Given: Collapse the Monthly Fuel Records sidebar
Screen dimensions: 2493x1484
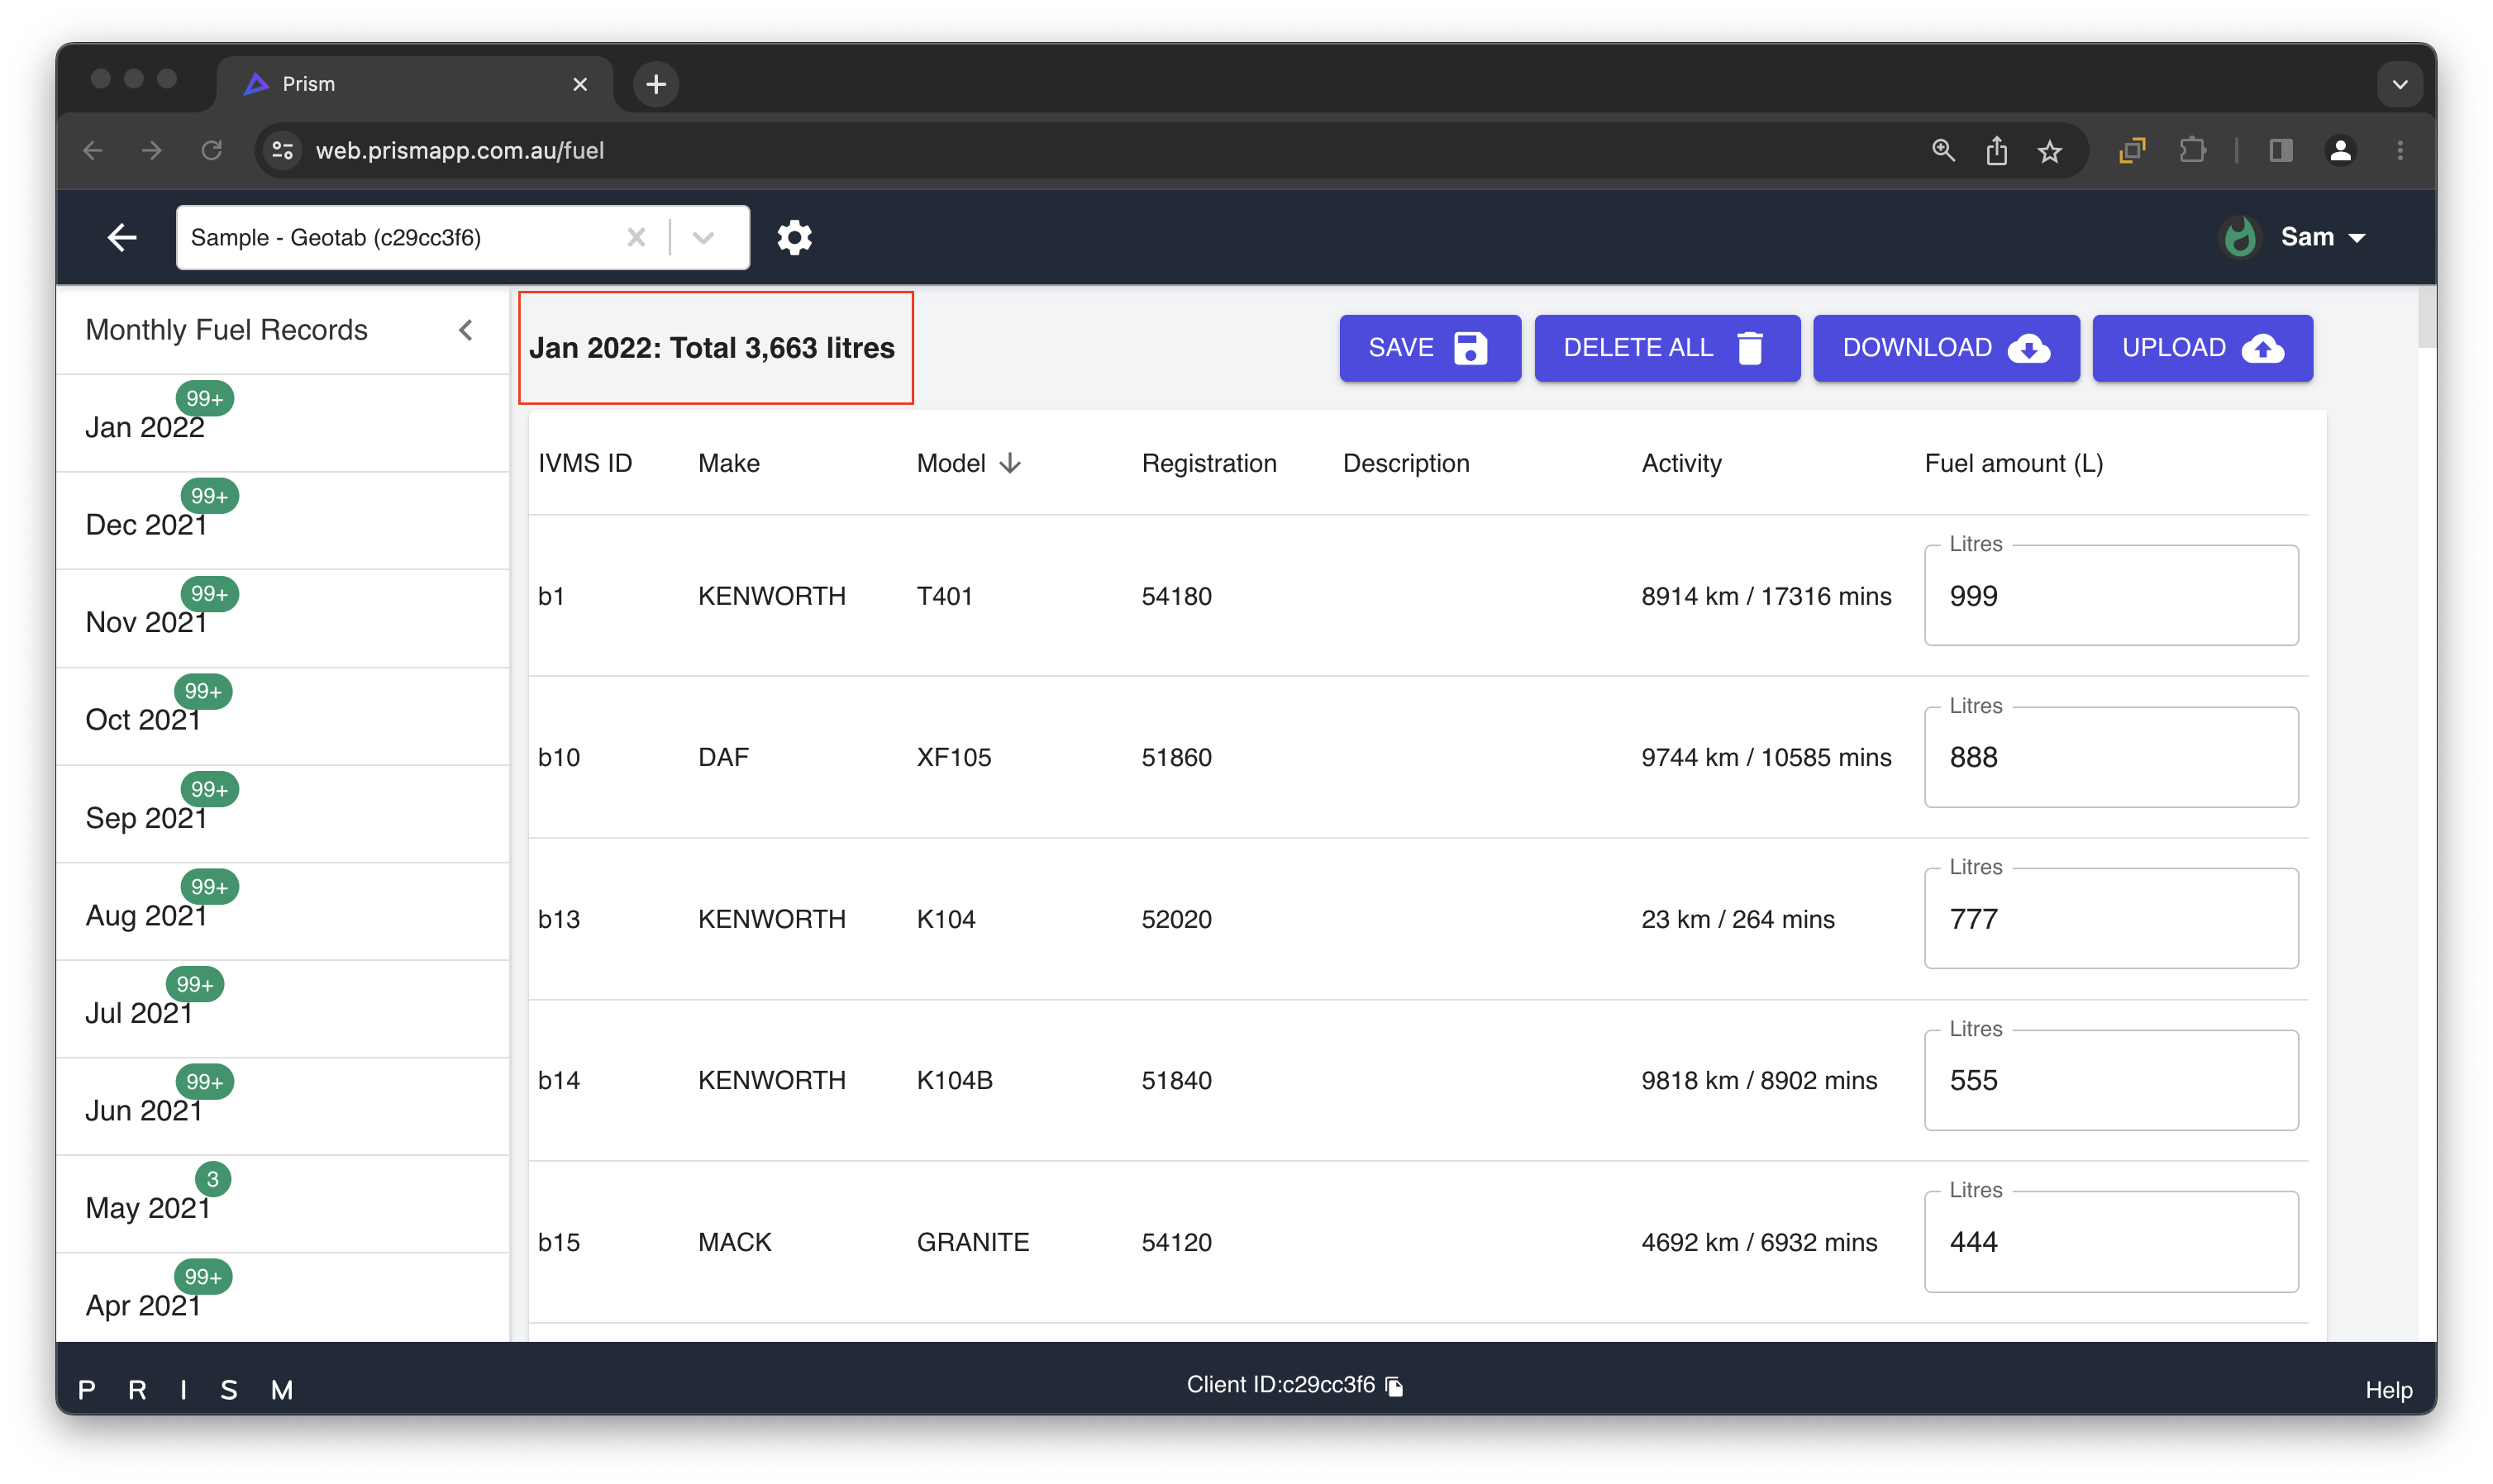Looking at the screenshot, I should pos(466,330).
